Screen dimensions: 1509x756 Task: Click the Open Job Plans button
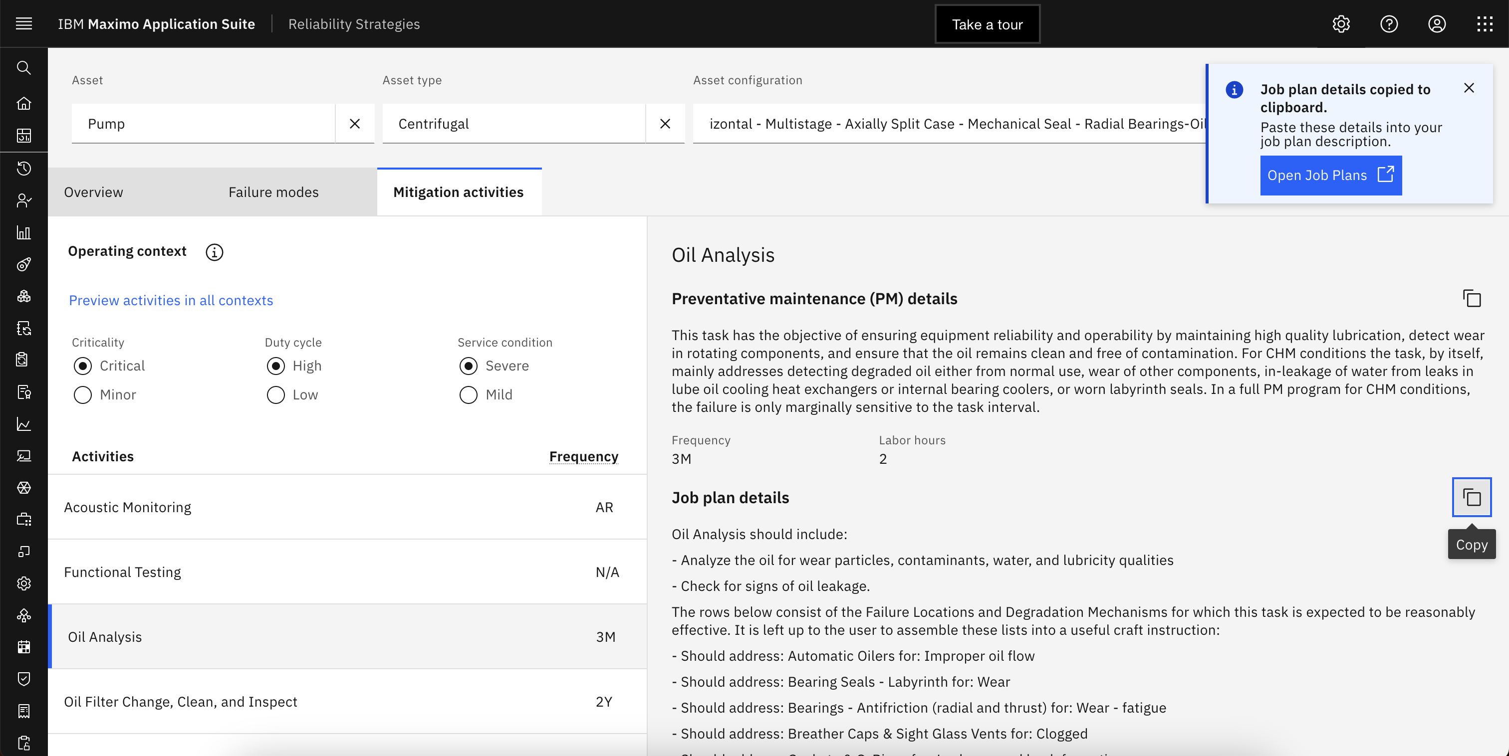tap(1331, 175)
